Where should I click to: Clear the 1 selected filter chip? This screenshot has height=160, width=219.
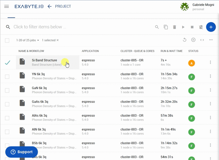click(x=57, y=40)
